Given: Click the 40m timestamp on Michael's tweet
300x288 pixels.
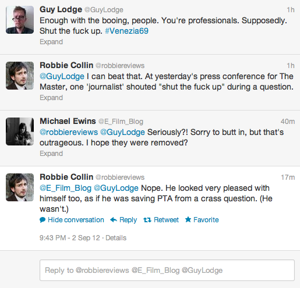Looking at the screenshot, I should point(288,122).
